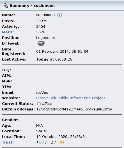Open the Trust link
The image size is (124, 148).
click(7, 142)
